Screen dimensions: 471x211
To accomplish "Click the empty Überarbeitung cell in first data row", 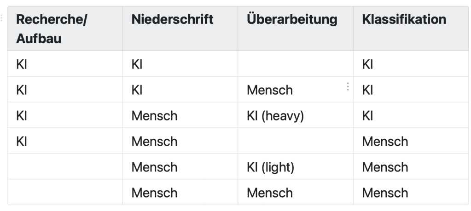I will point(295,64).
